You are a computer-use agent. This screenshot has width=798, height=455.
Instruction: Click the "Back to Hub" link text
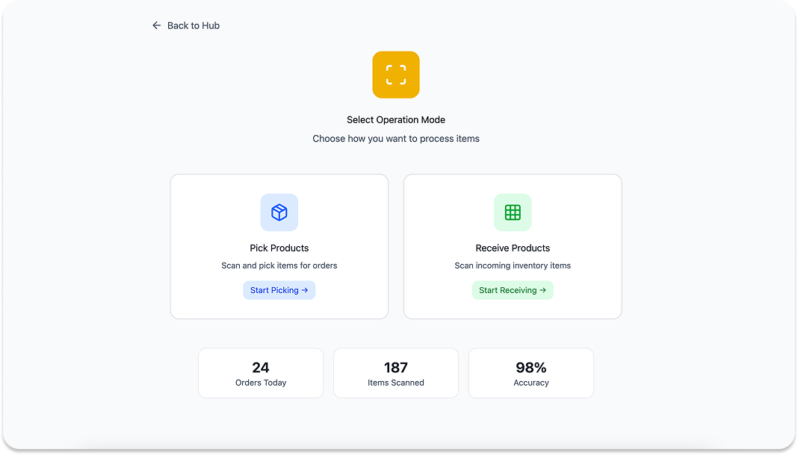[x=193, y=25]
